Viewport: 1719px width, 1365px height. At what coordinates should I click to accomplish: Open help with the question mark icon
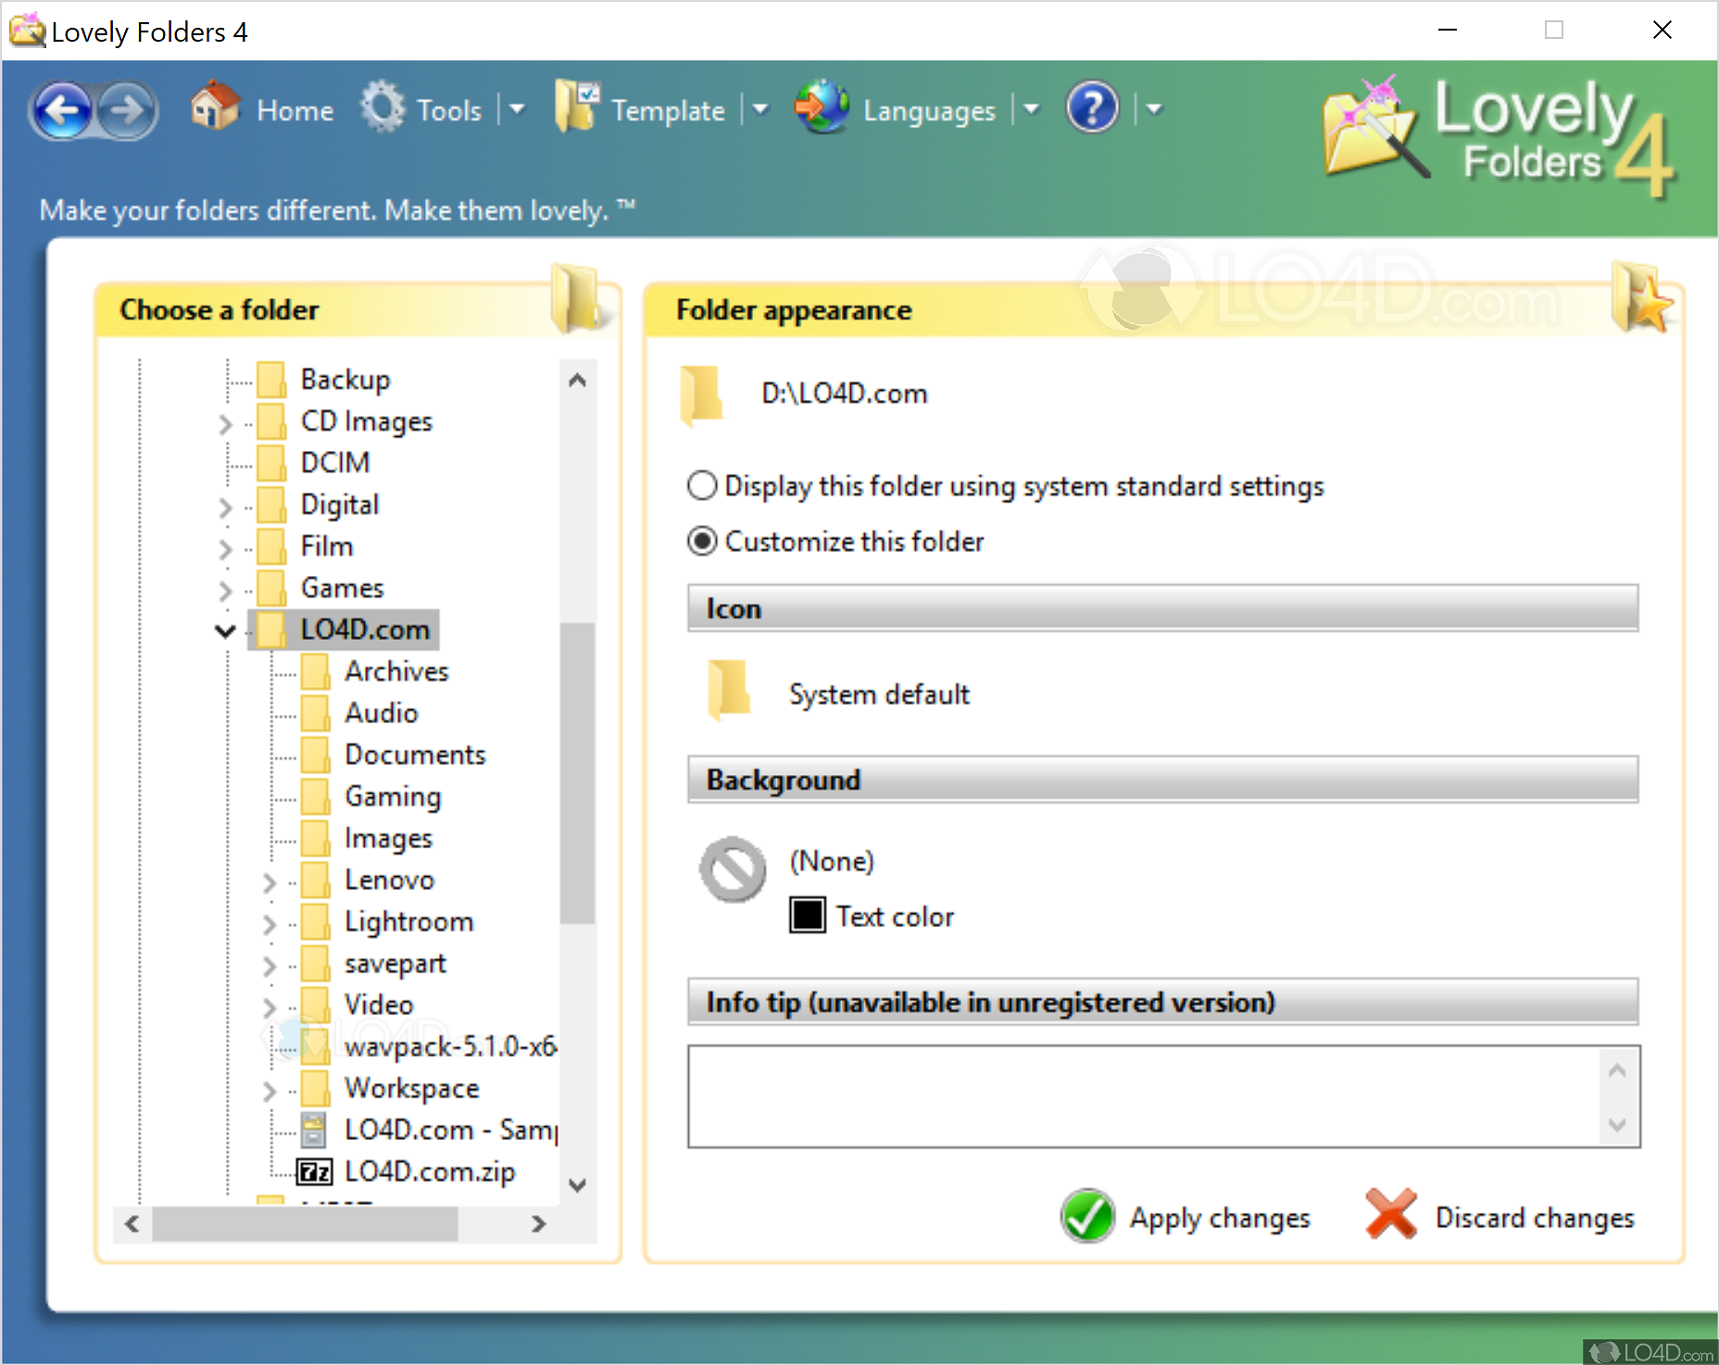pyautogui.click(x=1092, y=108)
